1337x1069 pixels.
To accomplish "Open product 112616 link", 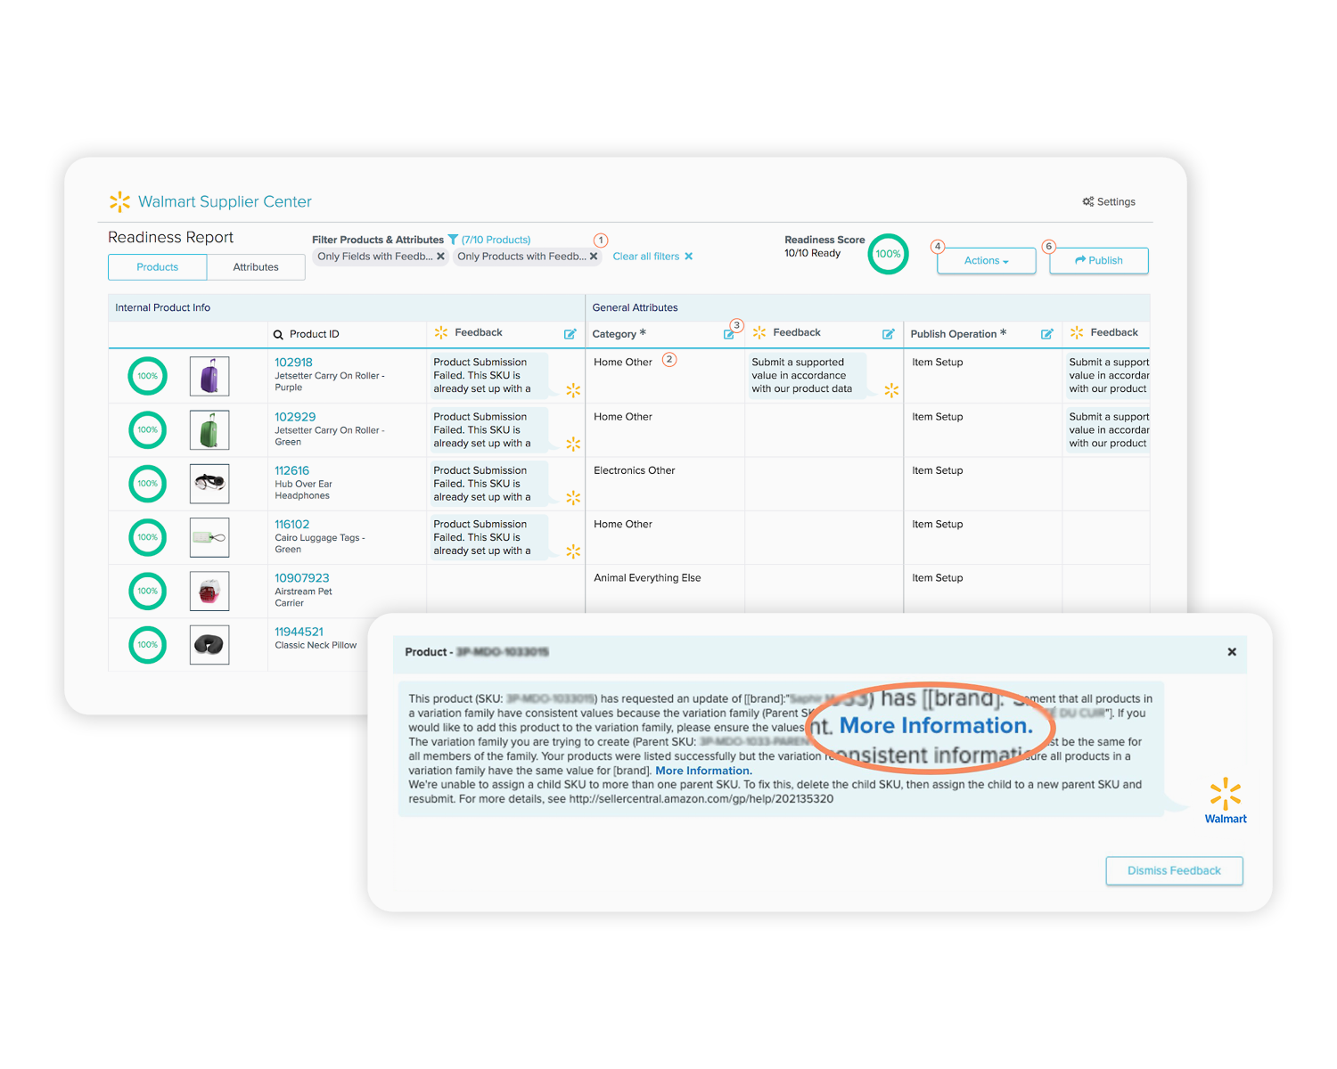I will [x=291, y=470].
